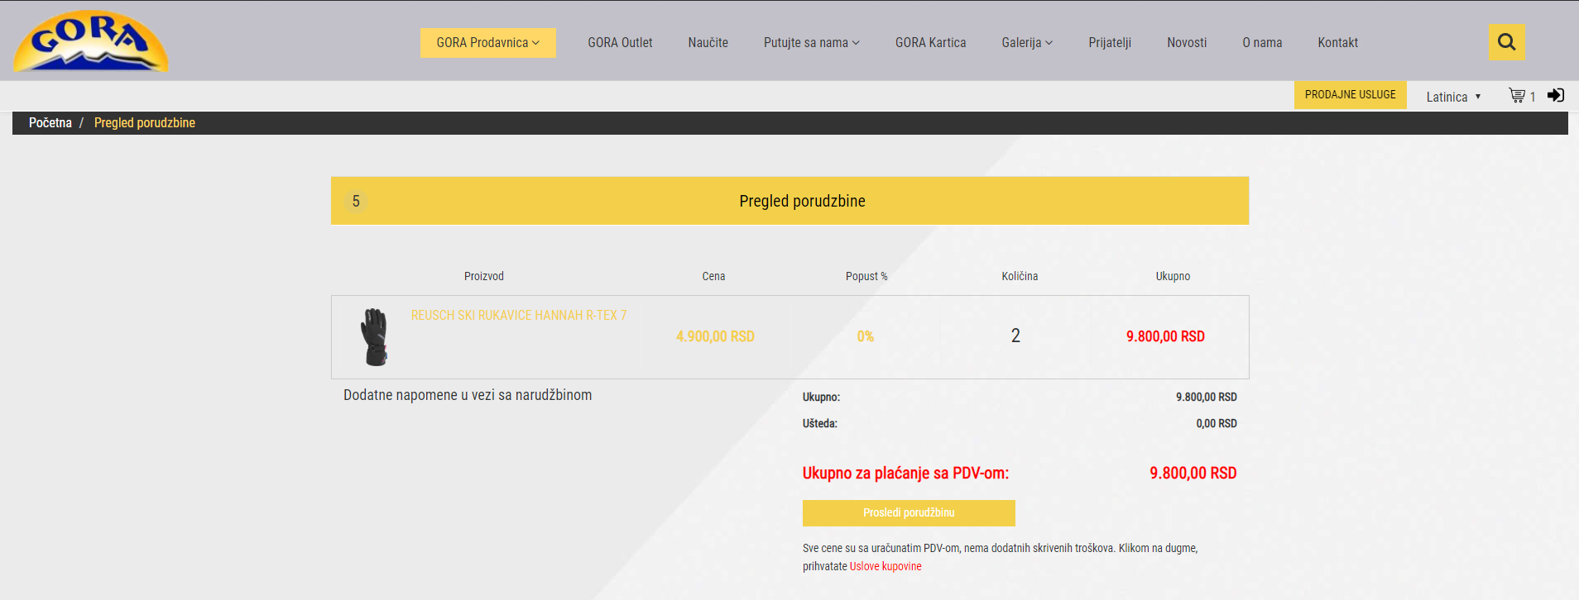Click the Količina column header
This screenshot has width=1579, height=600.
click(x=1020, y=277)
